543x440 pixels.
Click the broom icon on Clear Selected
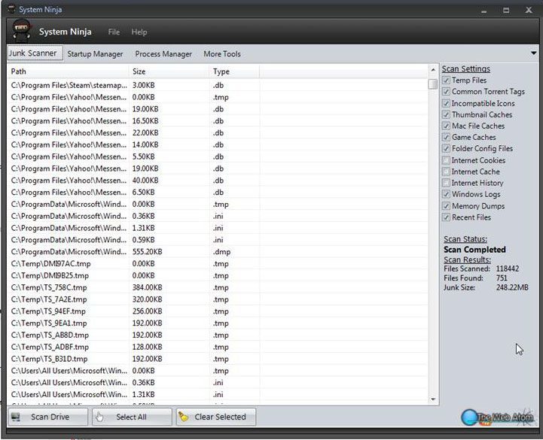click(x=183, y=417)
